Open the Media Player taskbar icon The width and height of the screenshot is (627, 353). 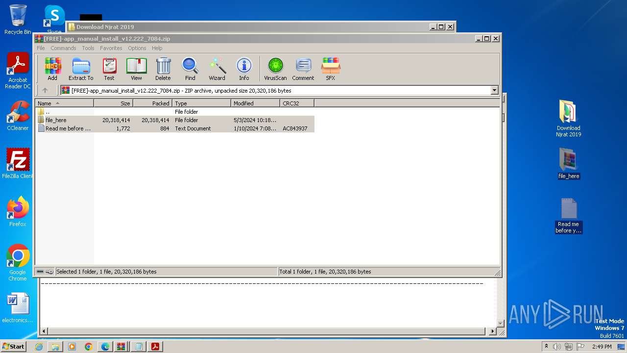click(72, 347)
